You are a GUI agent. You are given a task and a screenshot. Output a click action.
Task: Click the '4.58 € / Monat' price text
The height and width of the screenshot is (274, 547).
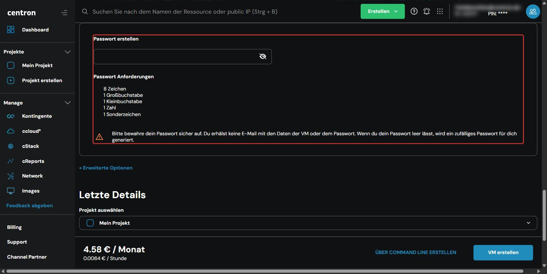click(x=114, y=249)
